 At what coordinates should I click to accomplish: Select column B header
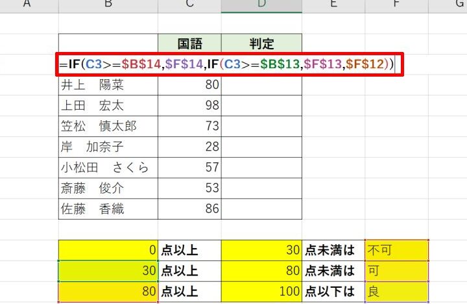coord(108,6)
